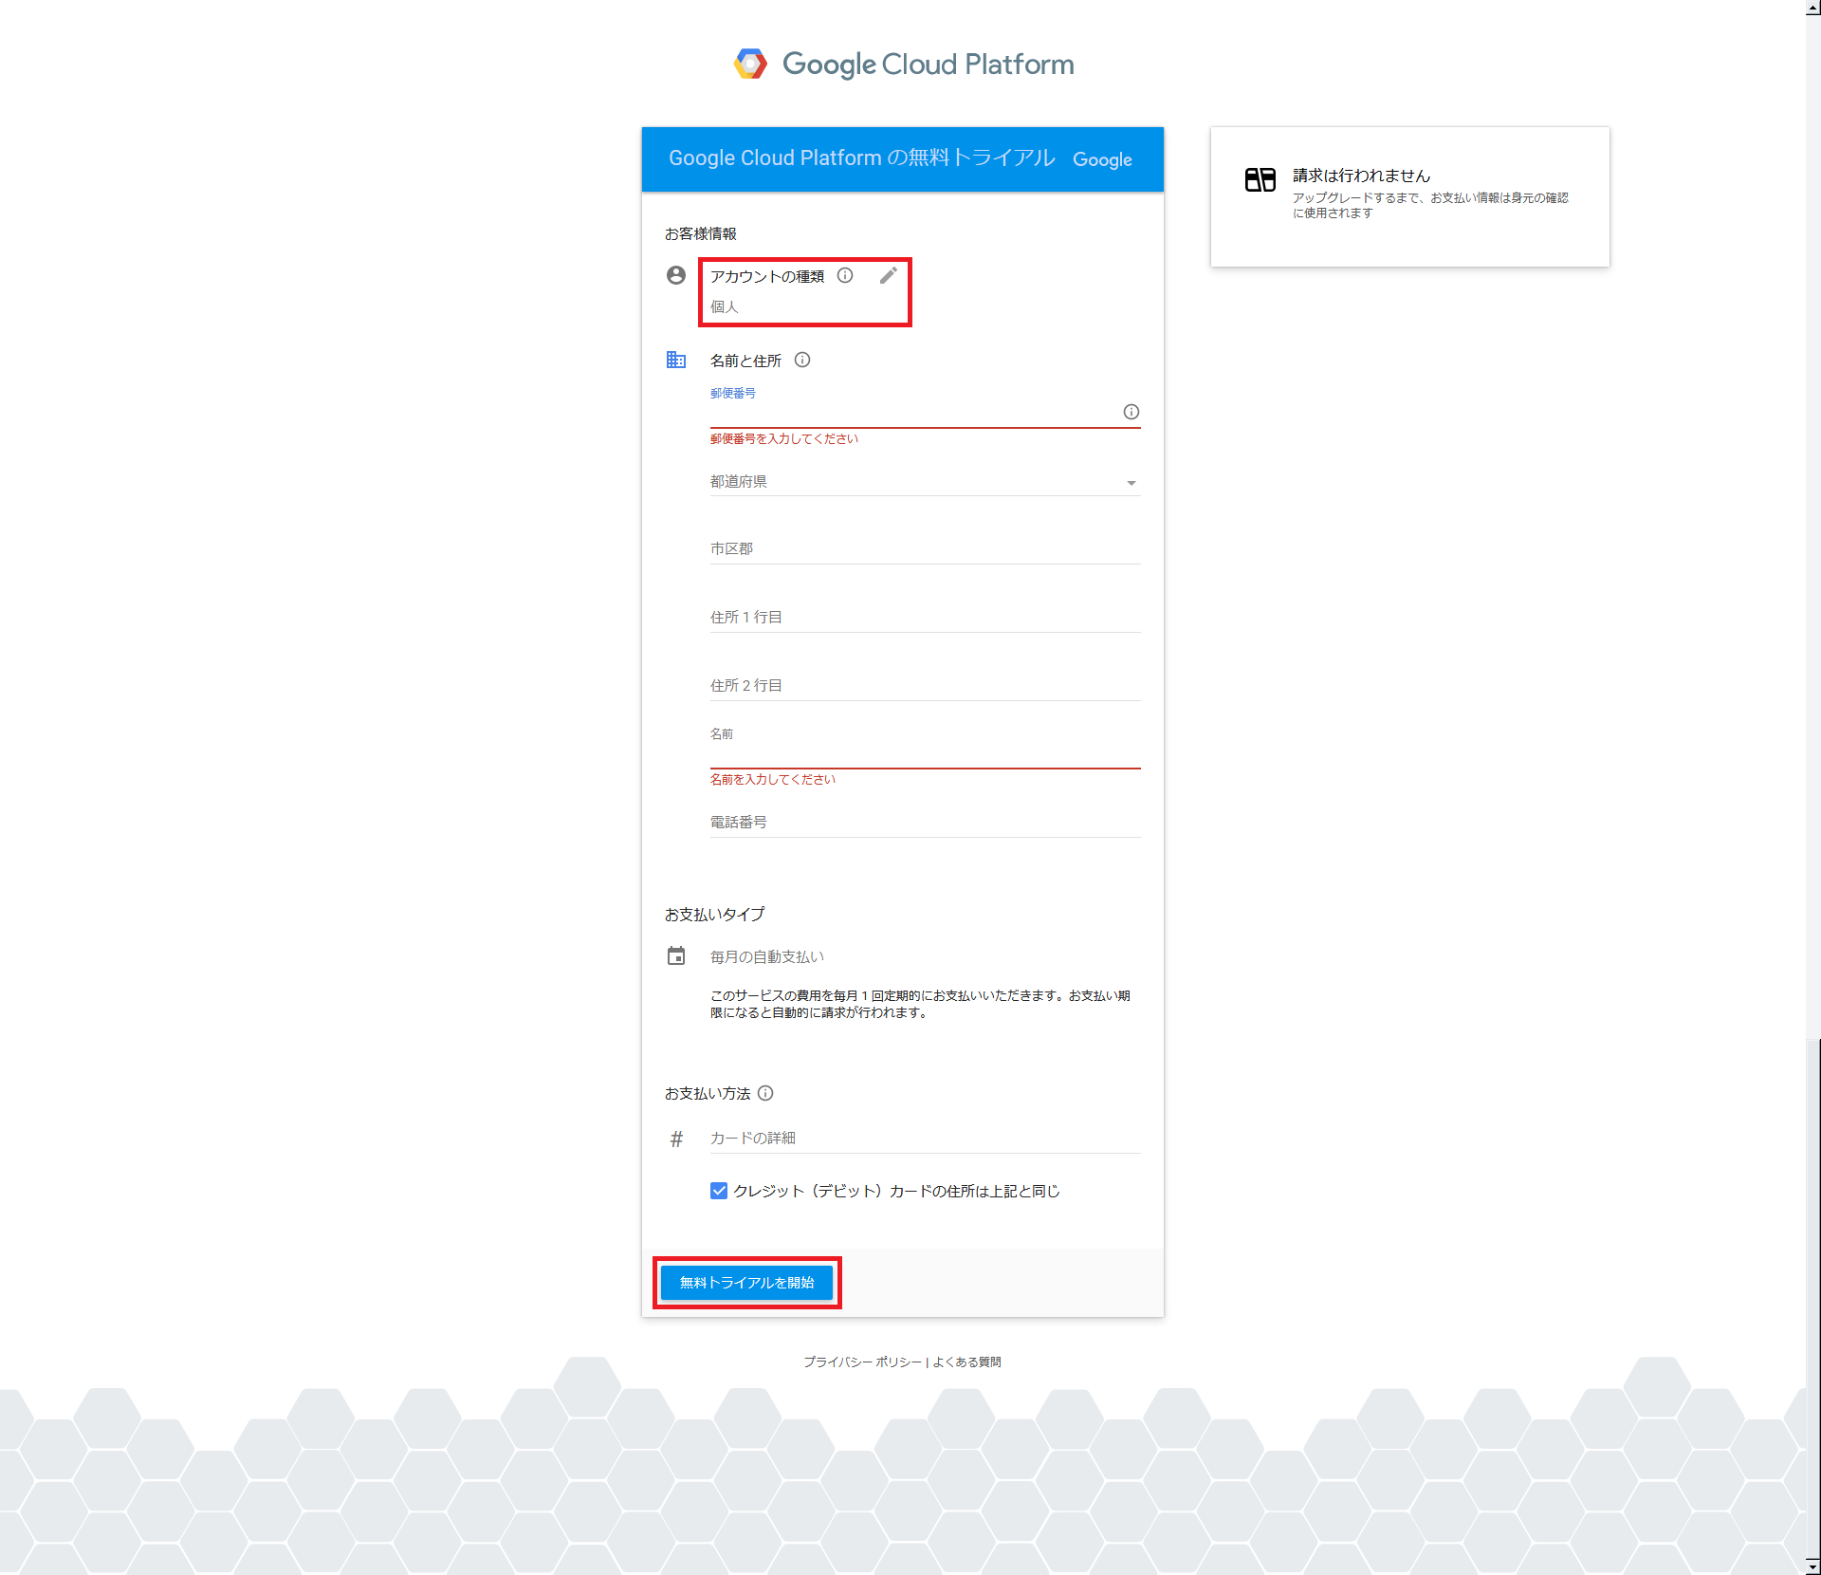Open the 都道府県 dropdown
1821x1575 pixels.
(925, 482)
